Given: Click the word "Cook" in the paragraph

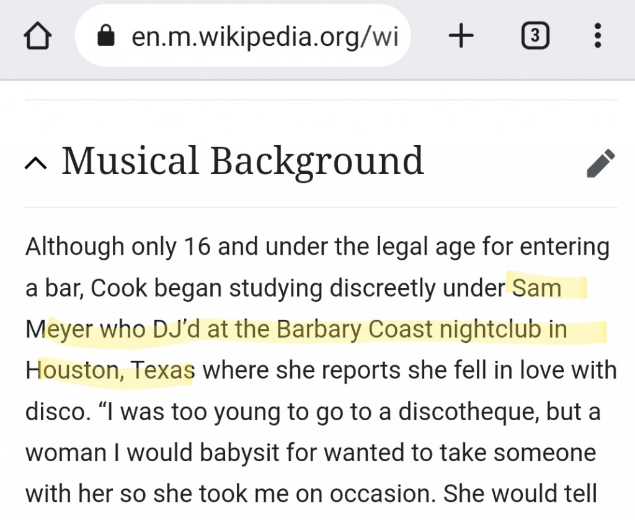Looking at the screenshot, I should click(x=118, y=288).
